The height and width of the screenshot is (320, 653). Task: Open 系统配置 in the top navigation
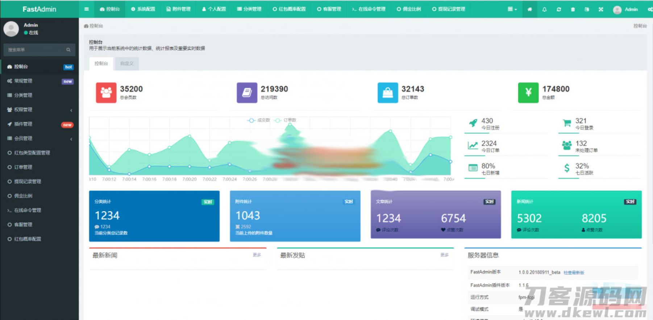[143, 9]
